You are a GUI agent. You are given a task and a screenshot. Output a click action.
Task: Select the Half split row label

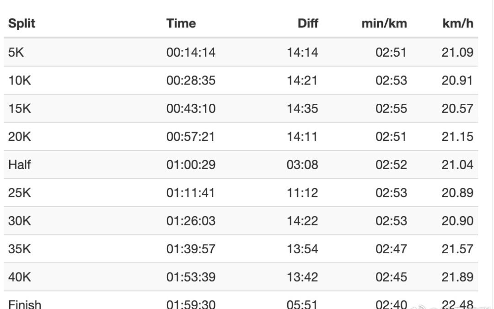click(20, 165)
